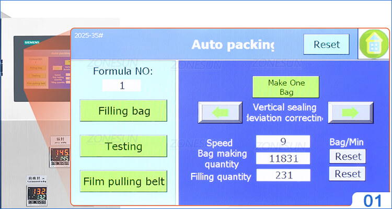Tap the green Home icon
392x209 pixels.
coord(373,44)
